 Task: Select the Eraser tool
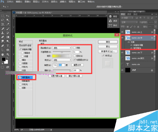click(x=3, y=37)
